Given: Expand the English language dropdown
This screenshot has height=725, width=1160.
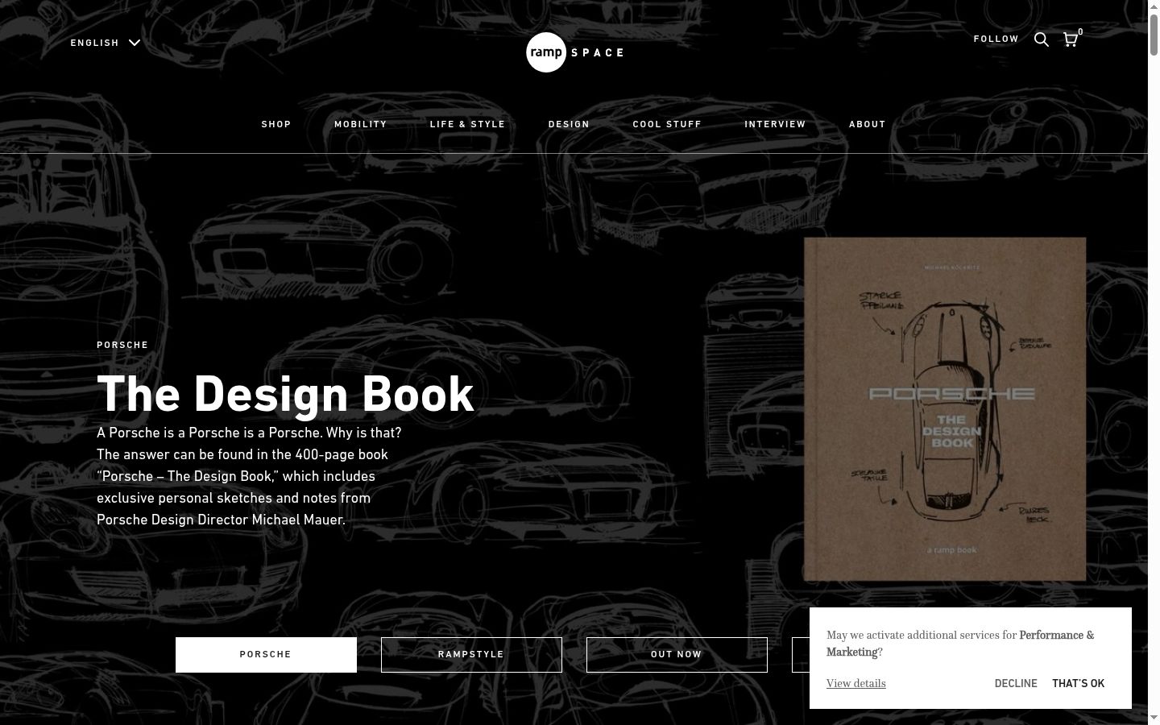Looking at the screenshot, I should click(x=106, y=43).
